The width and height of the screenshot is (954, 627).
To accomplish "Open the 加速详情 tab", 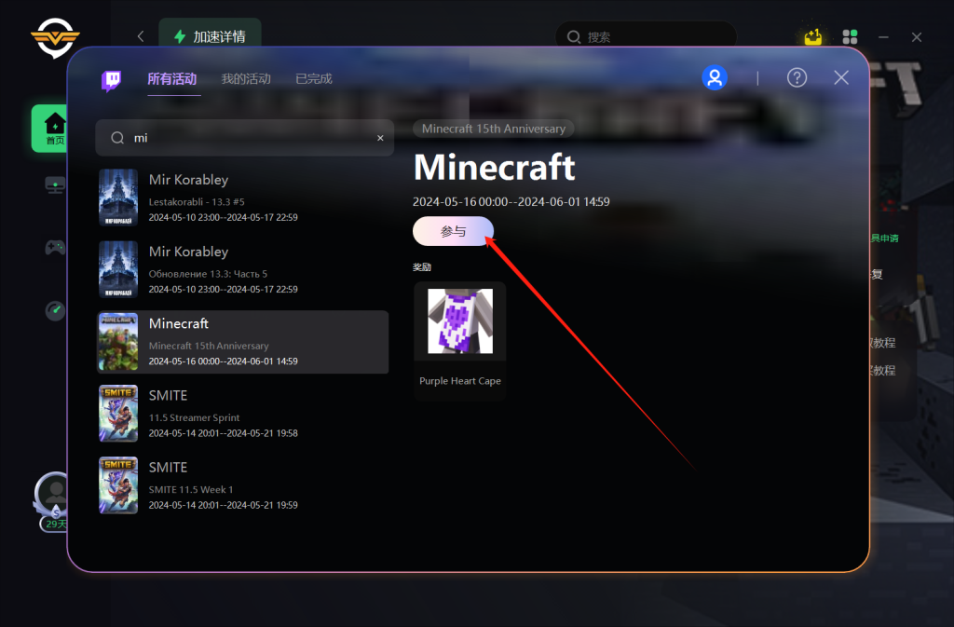I will click(210, 36).
